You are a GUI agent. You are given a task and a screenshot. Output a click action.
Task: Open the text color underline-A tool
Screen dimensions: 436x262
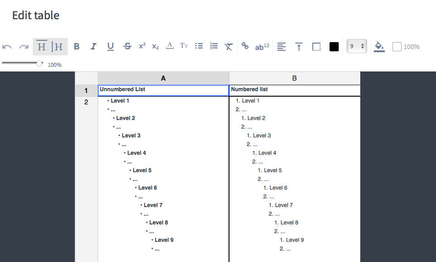[x=170, y=46]
